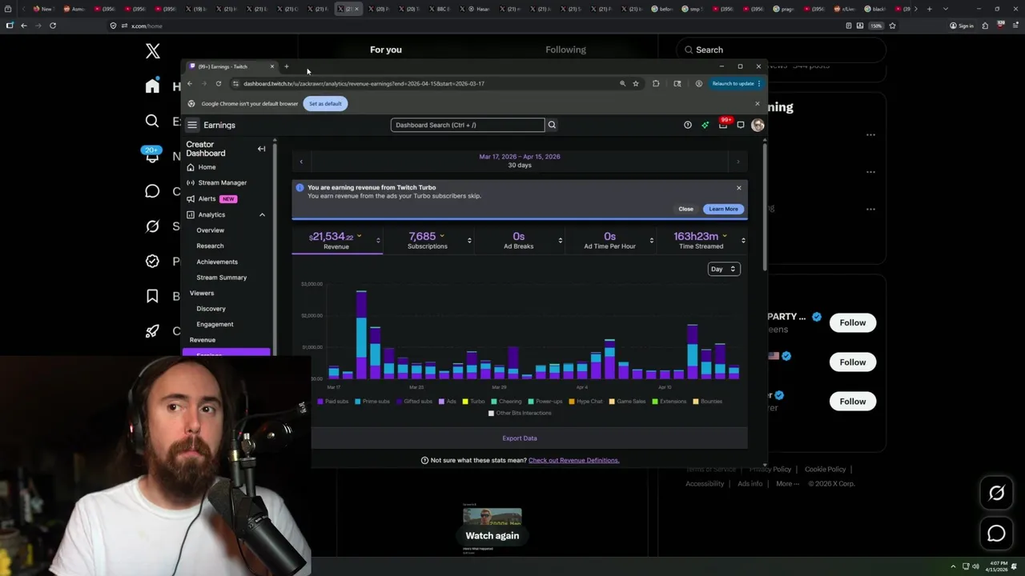Open the Mar 17 – Apr 15 date picker
The height and width of the screenshot is (576, 1025).
[x=520, y=161]
